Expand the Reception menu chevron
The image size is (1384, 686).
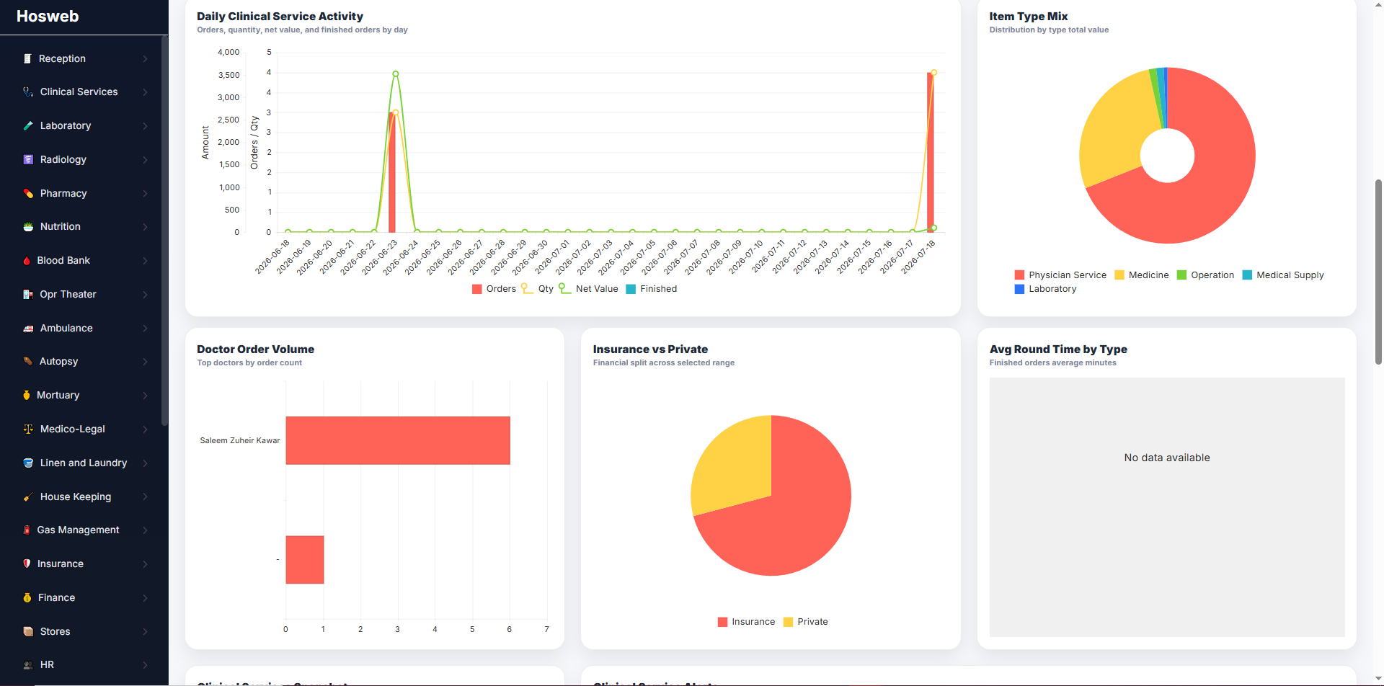145,59
